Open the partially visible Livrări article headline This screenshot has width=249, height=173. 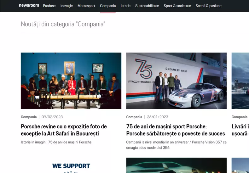[240, 130]
